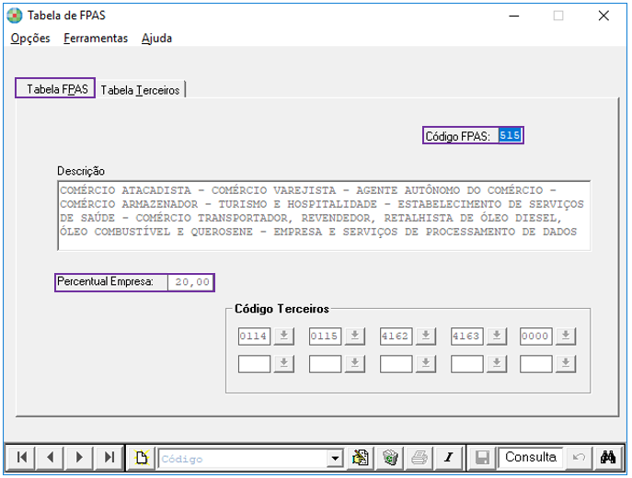Go to the next record
Viewport: 632px width, 478px height.
tap(79, 458)
